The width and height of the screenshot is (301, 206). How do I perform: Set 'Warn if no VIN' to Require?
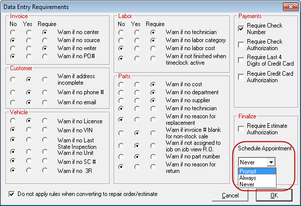(x=46, y=130)
